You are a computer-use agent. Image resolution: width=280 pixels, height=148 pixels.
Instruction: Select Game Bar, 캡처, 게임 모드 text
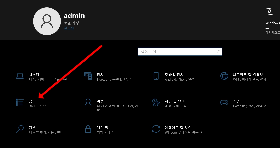251,106
